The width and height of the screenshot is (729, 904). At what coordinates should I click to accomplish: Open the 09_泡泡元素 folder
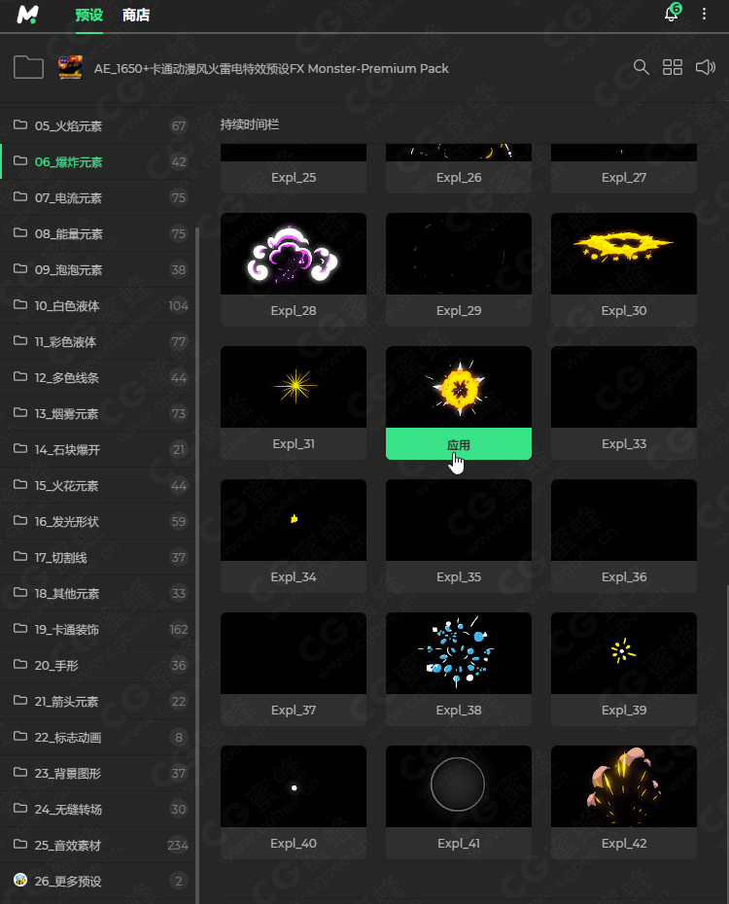coord(97,270)
